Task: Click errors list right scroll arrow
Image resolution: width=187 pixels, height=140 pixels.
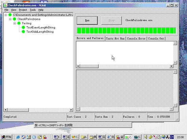Action: click(171, 66)
